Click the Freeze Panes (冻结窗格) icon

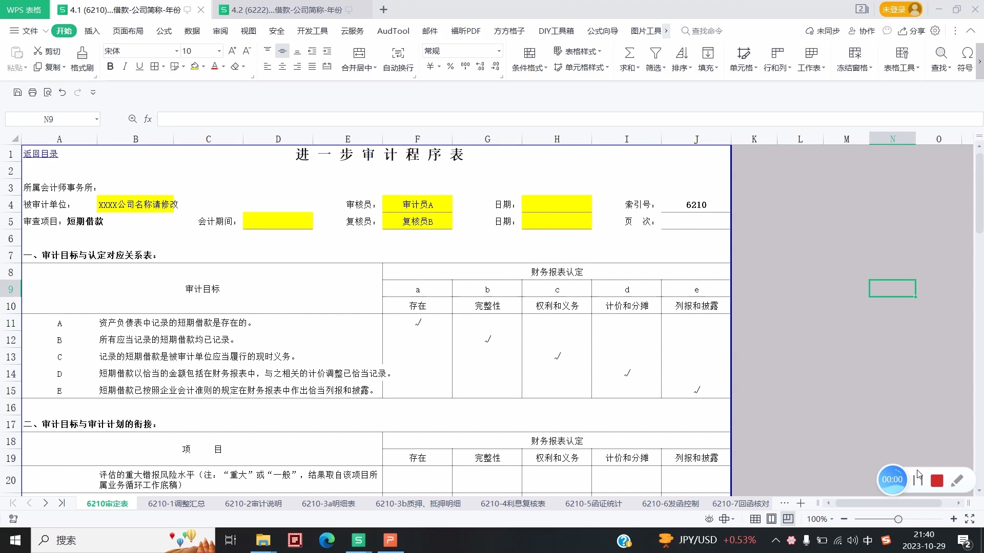855,53
